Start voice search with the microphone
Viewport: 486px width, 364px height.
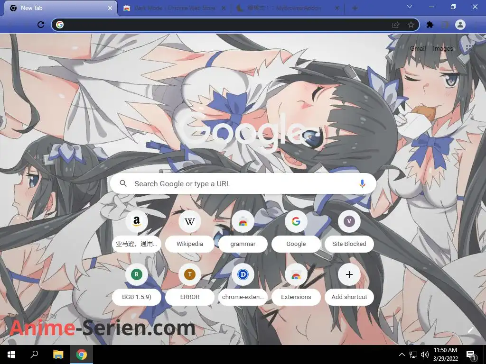pos(362,183)
